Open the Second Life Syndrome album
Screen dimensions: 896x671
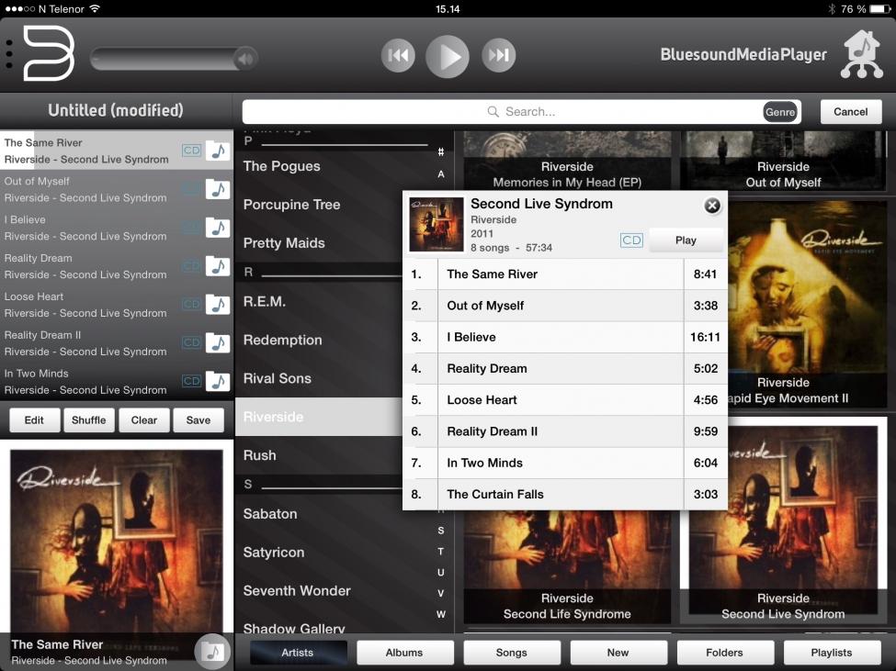click(567, 566)
